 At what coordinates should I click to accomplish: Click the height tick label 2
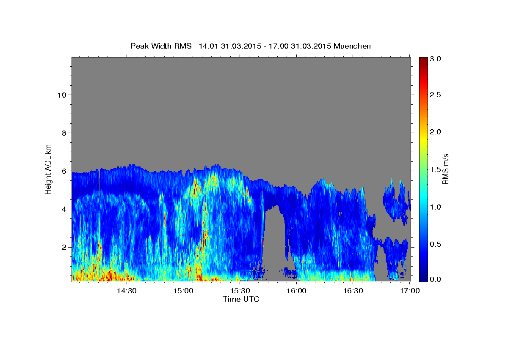point(63,247)
